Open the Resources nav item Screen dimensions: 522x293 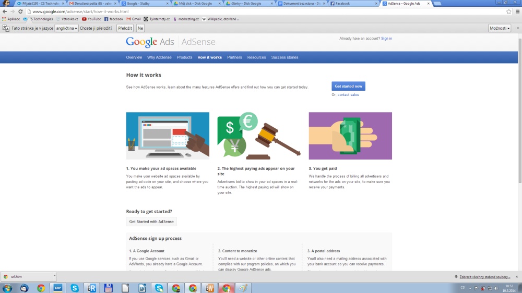[x=256, y=57]
